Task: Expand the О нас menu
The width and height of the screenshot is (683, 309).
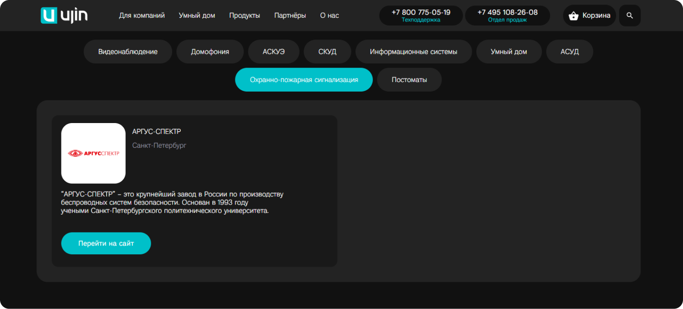Action: pyautogui.click(x=329, y=15)
